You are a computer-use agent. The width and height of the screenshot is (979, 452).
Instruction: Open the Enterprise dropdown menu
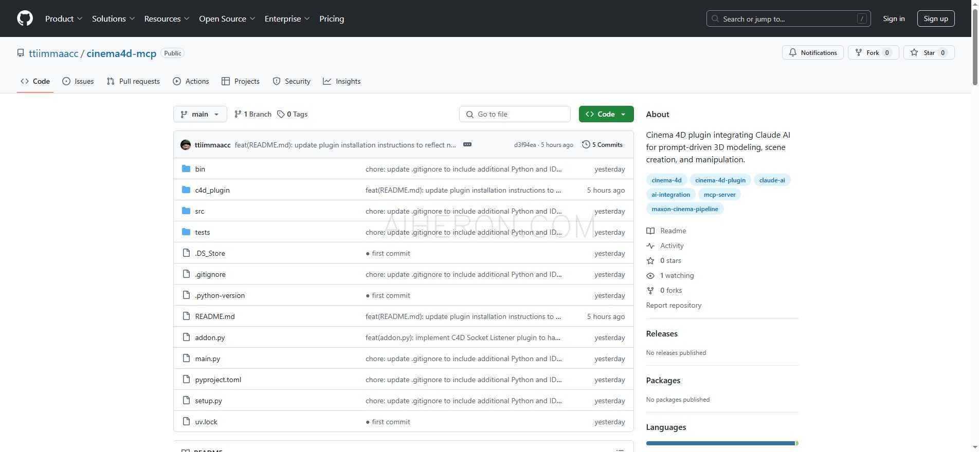coord(287,18)
